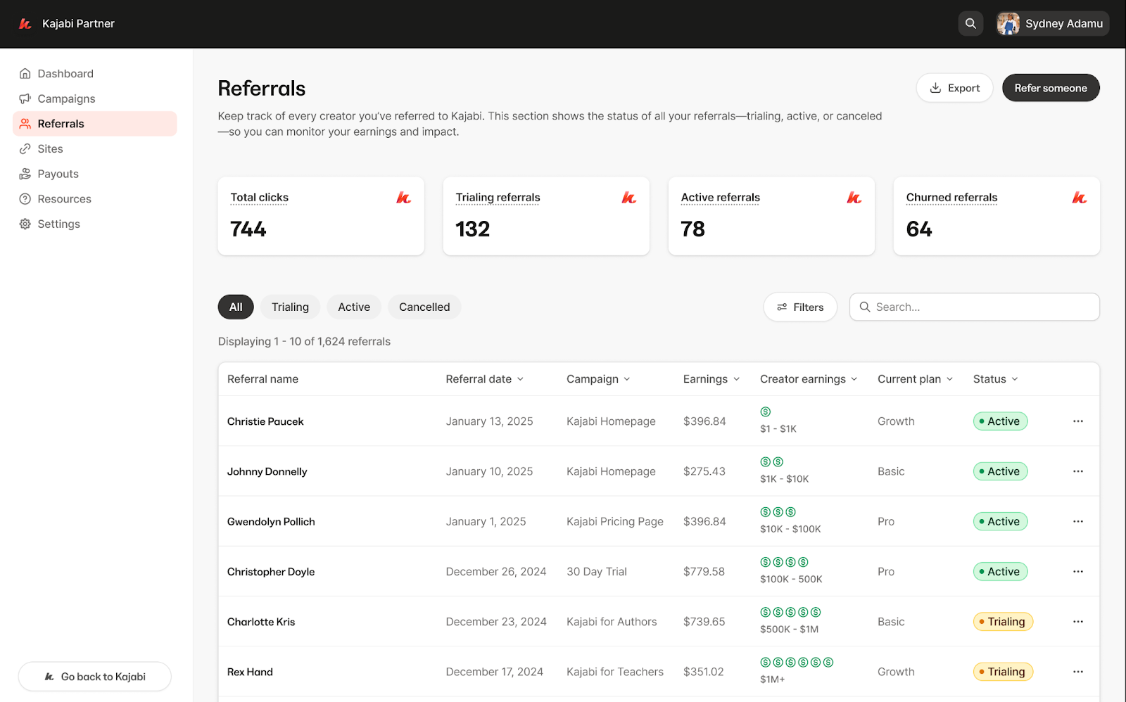Viewport: 1126px width, 702px height.
Task: Switch to the Cancelled tab
Action: [x=424, y=307]
